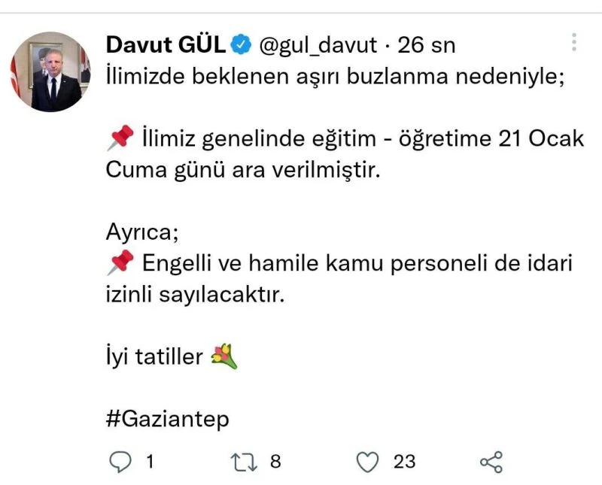Click the second red pushpin emoji

pyautogui.click(x=120, y=263)
